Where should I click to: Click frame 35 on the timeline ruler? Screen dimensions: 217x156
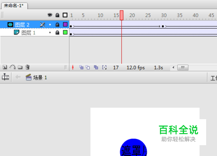(x=180, y=15)
